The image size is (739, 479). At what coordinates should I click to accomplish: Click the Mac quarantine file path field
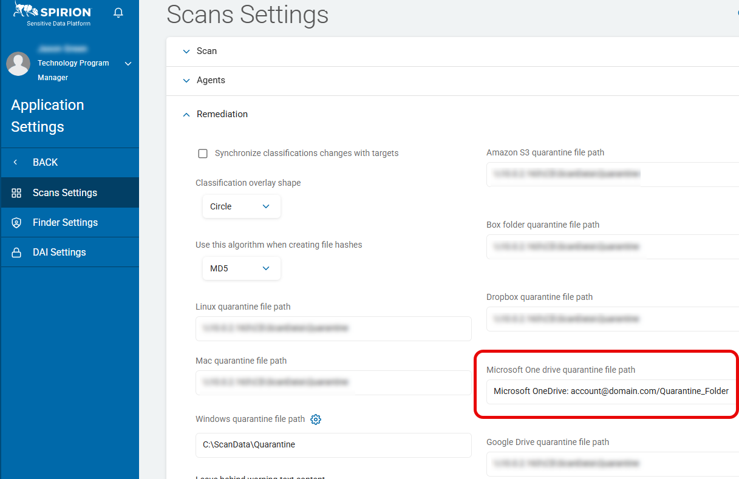click(333, 382)
